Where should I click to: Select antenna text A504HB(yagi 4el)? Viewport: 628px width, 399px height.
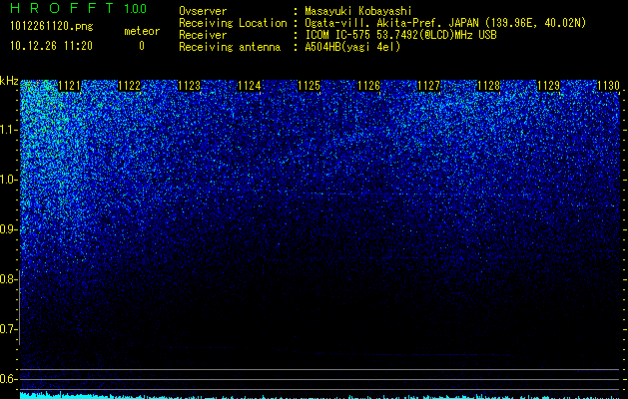coord(352,47)
